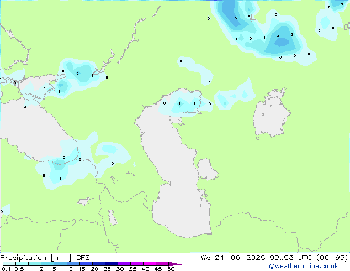350x271 pixels.
Task: Click the 1–2 mm legend color swatch
Action: [35, 264]
